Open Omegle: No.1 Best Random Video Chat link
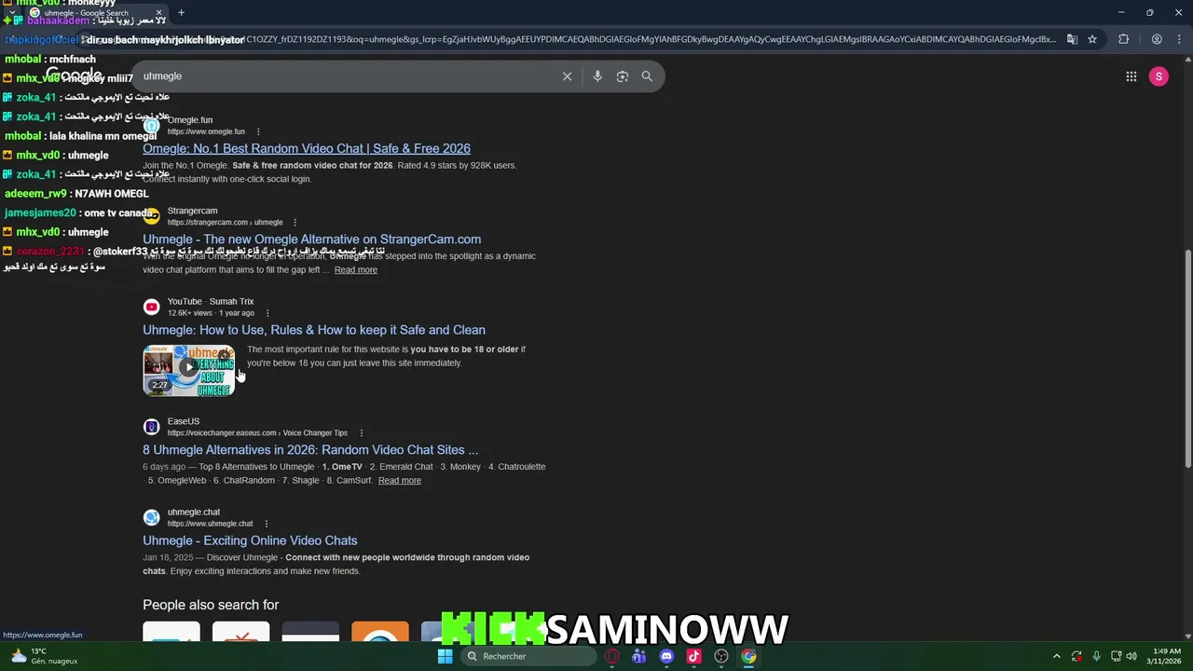1193x671 pixels. tap(307, 148)
